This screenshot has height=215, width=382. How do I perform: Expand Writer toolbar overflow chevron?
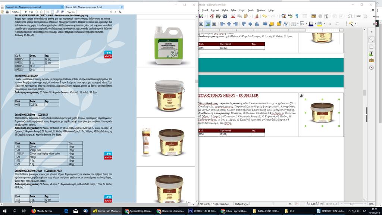pyautogui.click(x=374, y=16)
